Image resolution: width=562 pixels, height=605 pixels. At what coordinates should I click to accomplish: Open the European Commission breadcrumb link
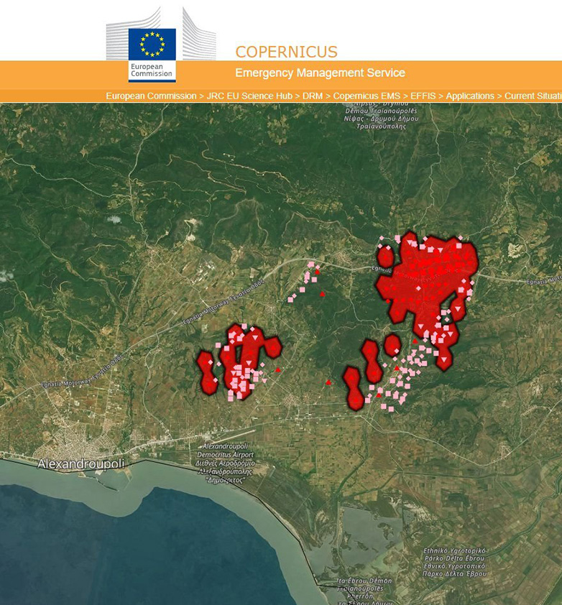click(151, 96)
